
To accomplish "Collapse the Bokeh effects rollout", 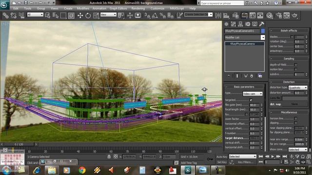I will [289, 31].
